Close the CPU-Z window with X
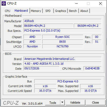The width and height of the screenshot is (107, 107). (100, 4)
